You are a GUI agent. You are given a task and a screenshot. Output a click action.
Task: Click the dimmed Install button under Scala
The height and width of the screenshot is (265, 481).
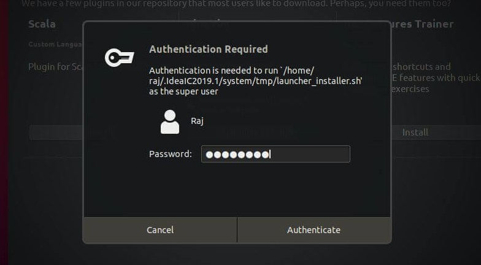point(55,132)
